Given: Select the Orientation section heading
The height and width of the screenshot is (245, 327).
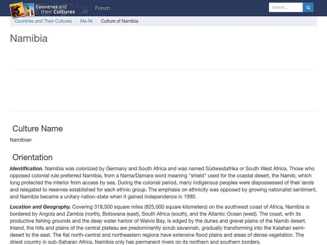Looking at the screenshot, I should click(33, 157).
